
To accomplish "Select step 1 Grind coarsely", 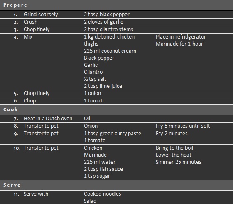I will 41,15.
